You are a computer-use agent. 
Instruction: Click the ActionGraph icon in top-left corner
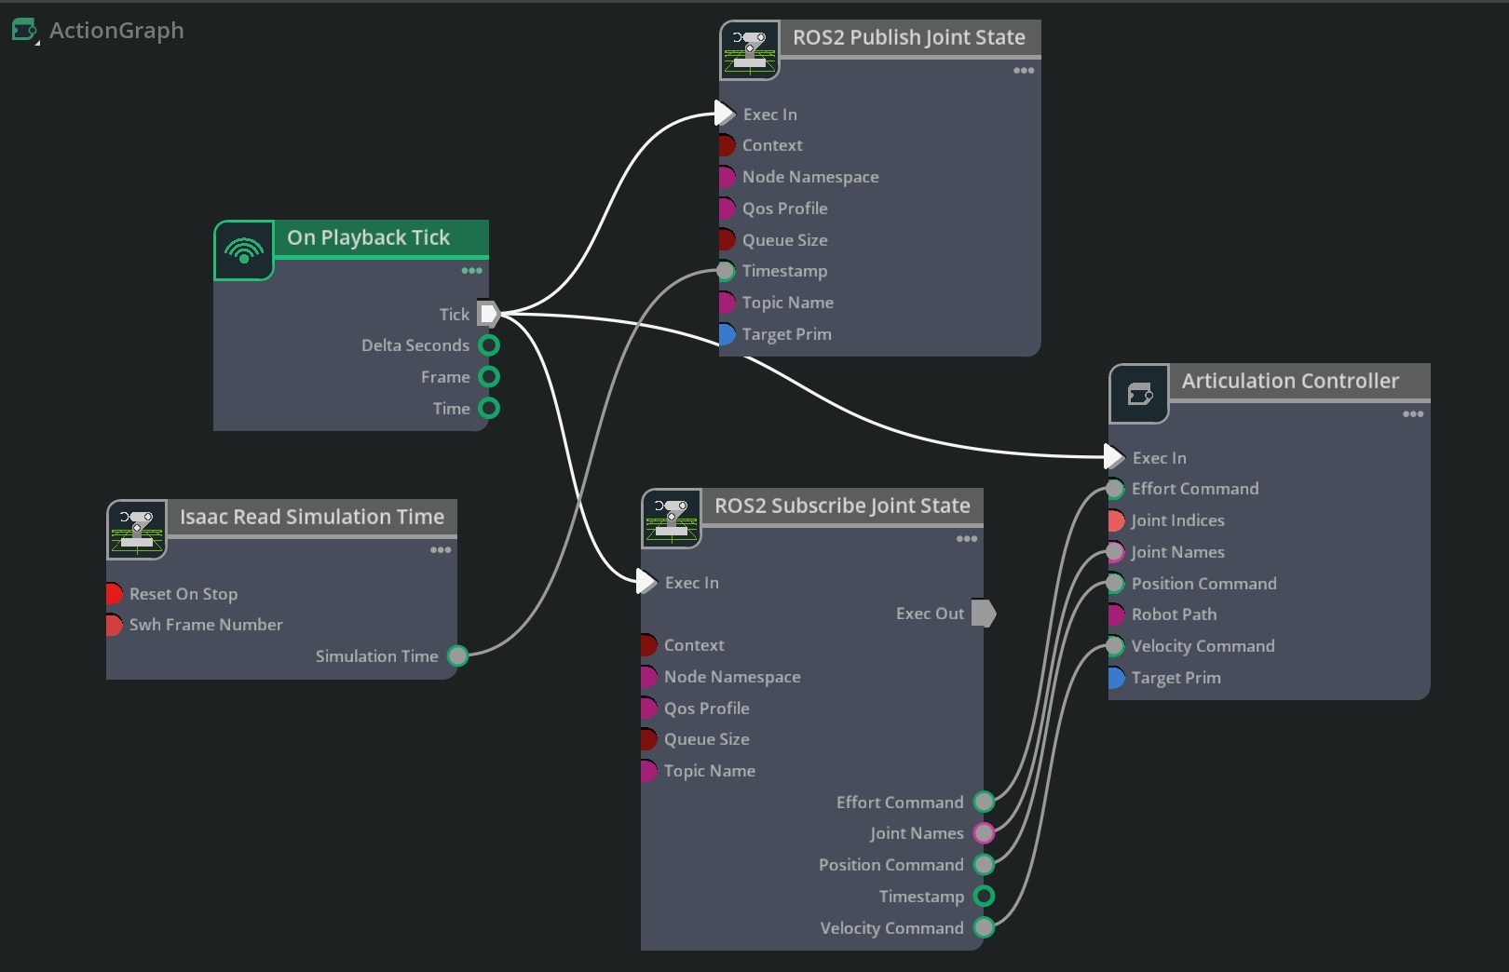point(24,31)
